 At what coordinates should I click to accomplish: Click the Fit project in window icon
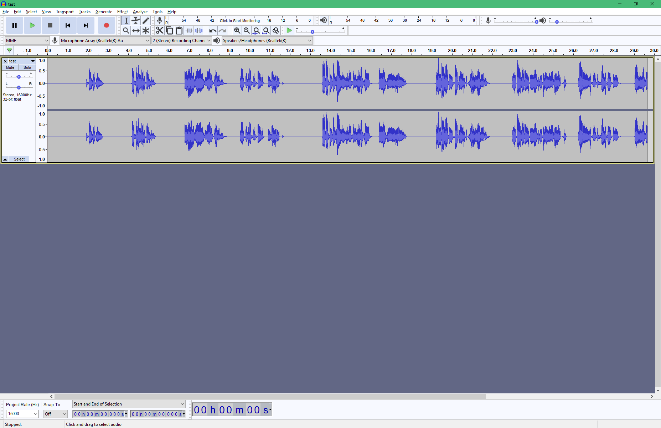266,30
